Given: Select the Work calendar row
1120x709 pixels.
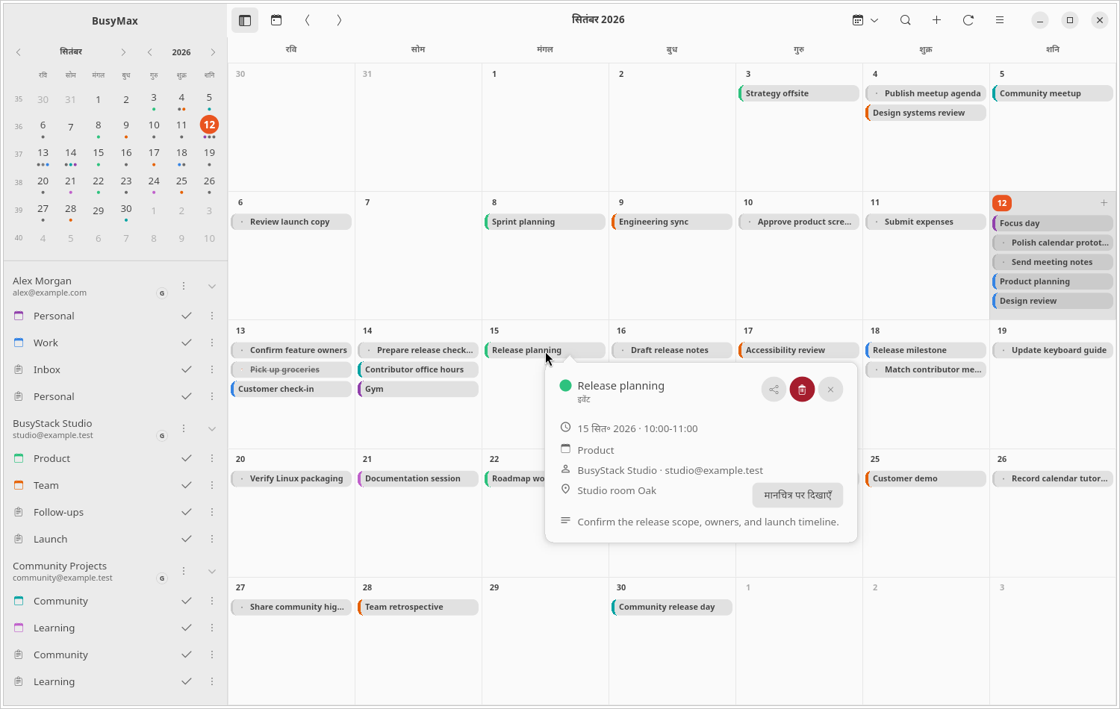Looking at the screenshot, I should tap(115, 343).
